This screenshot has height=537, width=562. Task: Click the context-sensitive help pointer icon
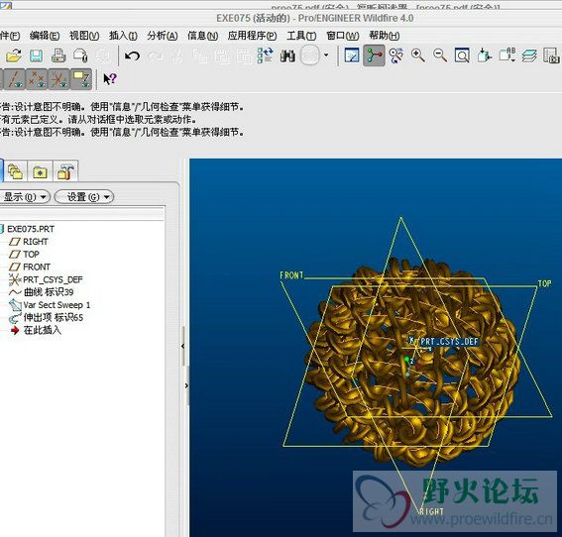[110, 78]
